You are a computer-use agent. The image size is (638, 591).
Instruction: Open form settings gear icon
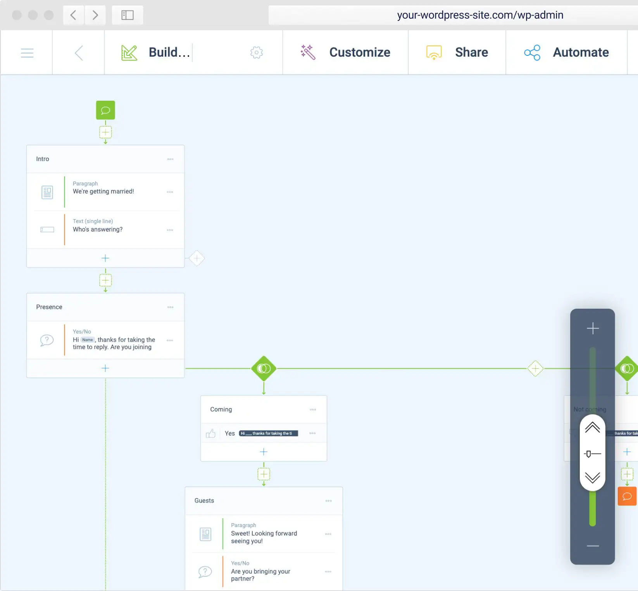tap(256, 52)
